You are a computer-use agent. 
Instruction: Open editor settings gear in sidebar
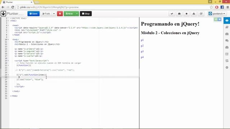click(x=227, y=67)
